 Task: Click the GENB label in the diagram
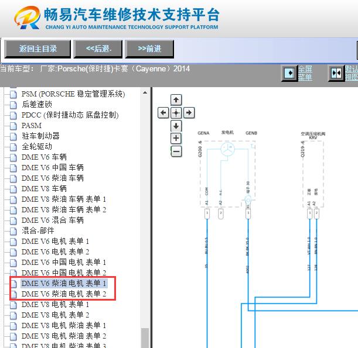(x=251, y=133)
